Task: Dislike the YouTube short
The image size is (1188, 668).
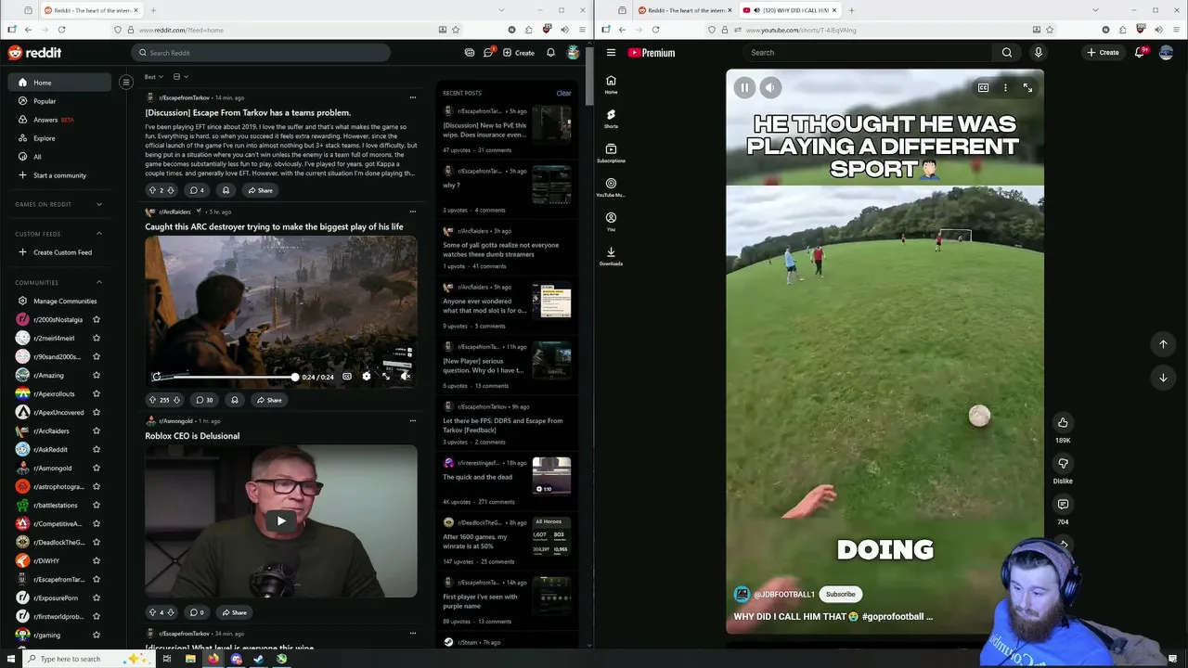Action: click(x=1063, y=464)
